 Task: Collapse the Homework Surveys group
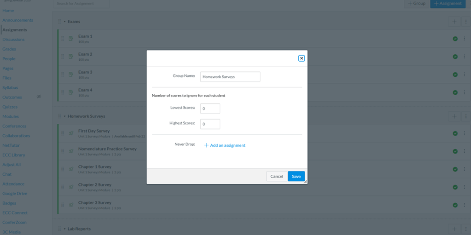(x=64, y=116)
